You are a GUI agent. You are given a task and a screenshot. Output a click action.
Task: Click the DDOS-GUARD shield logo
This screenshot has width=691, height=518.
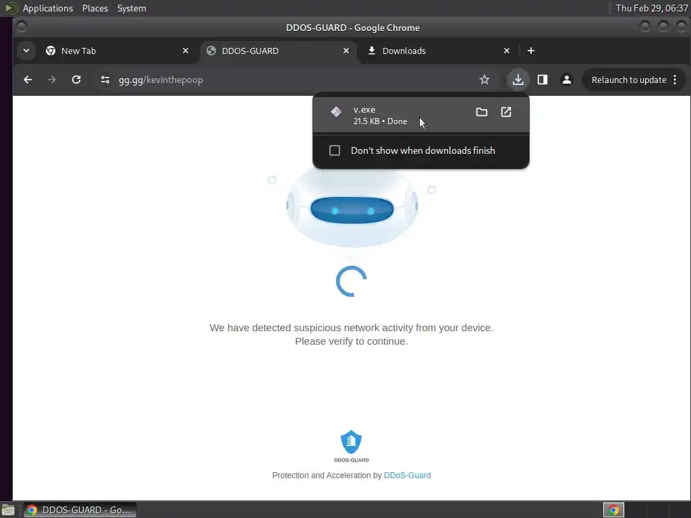click(x=351, y=446)
